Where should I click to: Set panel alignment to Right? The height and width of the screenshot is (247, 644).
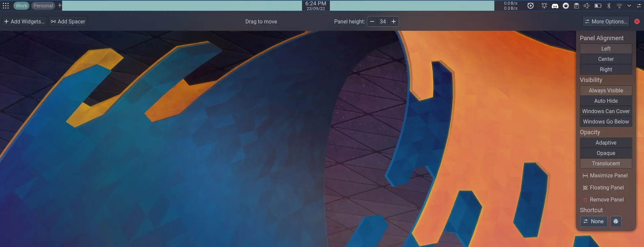(x=606, y=69)
